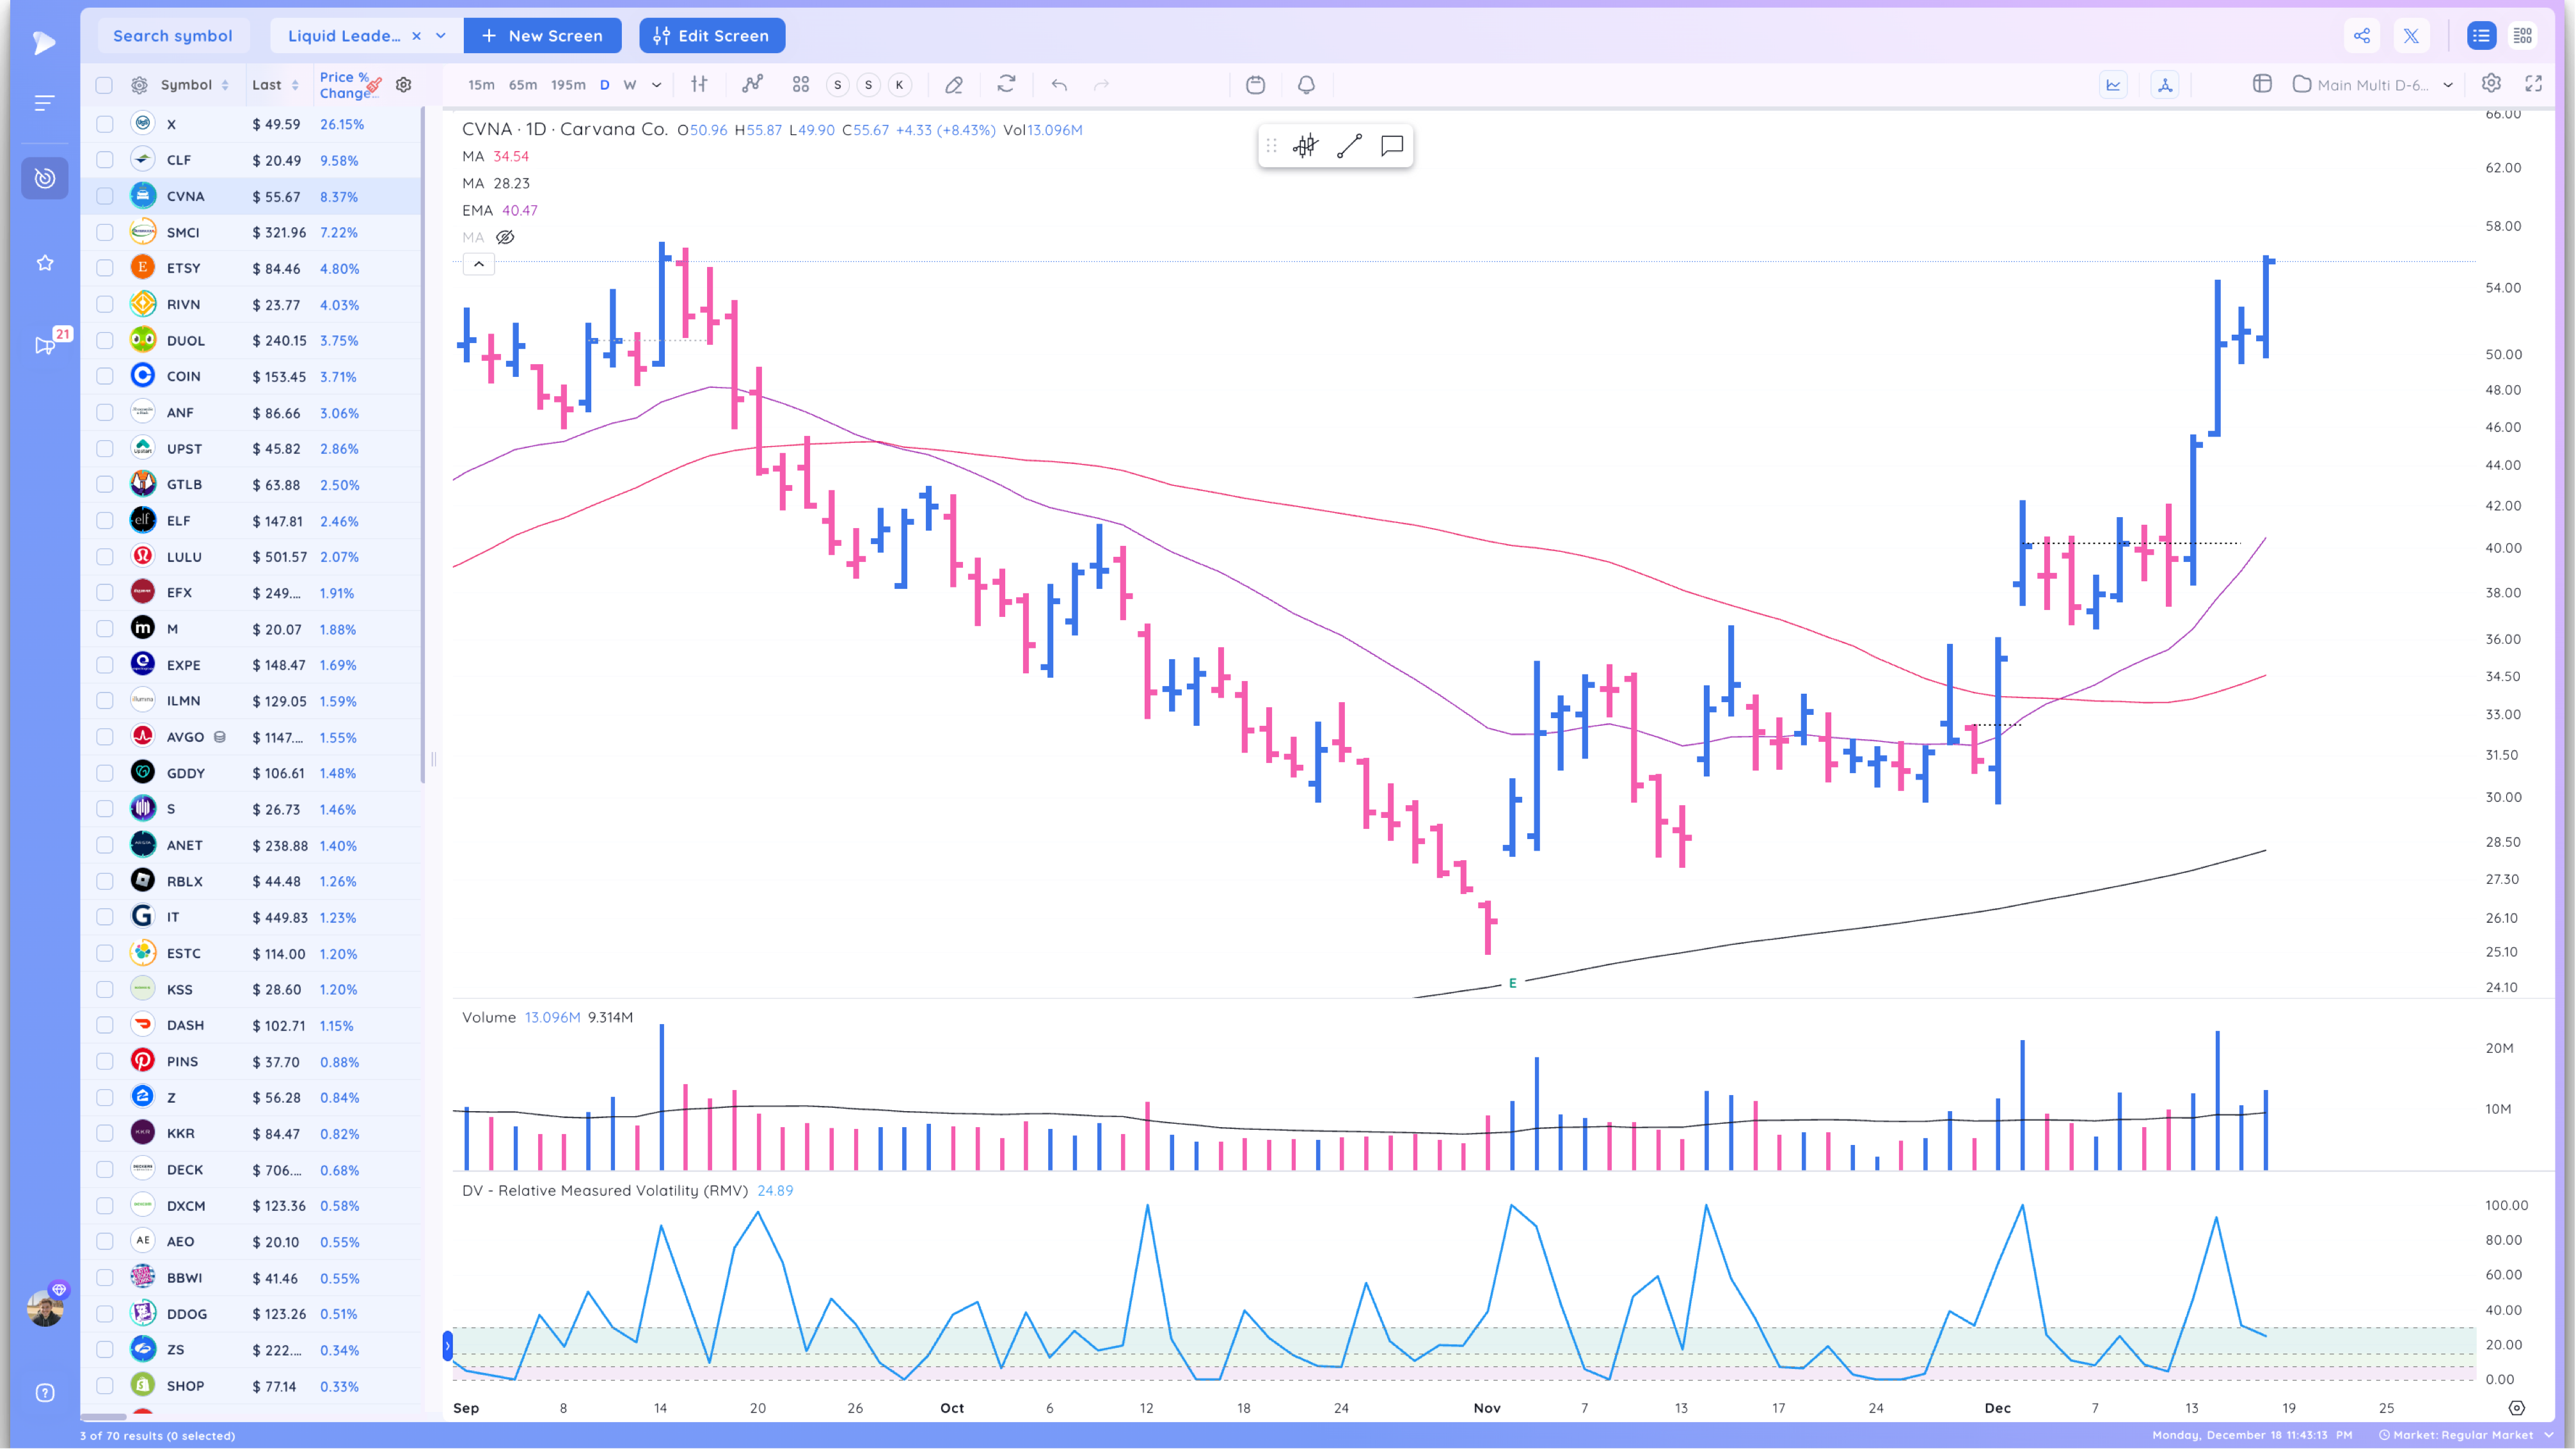This screenshot has width=2576, height=1449.
Task: Select the trend line drawing tool
Action: click(x=1349, y=146)
